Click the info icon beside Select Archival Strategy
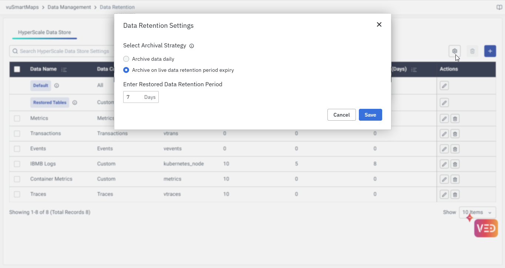505x268 pixels. pos(192,46)
